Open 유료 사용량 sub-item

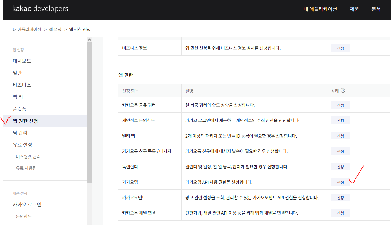(26, 168)
